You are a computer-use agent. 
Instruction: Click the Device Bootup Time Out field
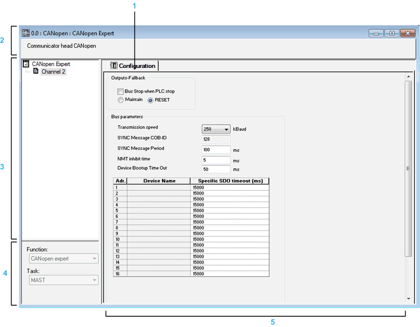pyautogui.click(x=216, y=169)
